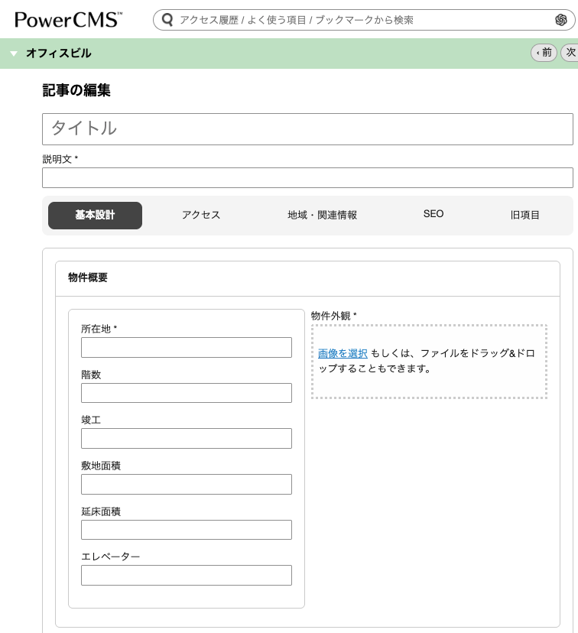Click the タイトル title input field
This screenshot has width=578, height=633.
click(307, 129)
